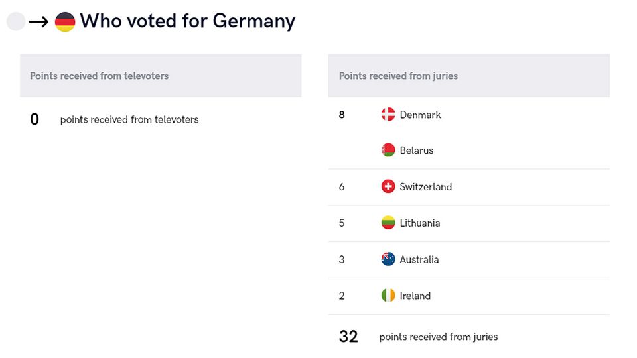Screen dimensions: 637x358
Task: Click the 'Points received from televoters' header
Action: tap(100, 76)
